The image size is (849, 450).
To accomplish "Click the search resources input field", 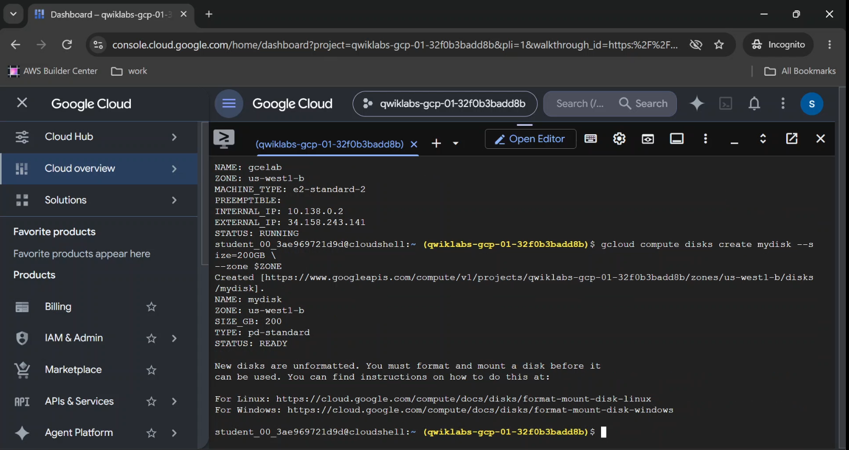I will pos(580,104).
